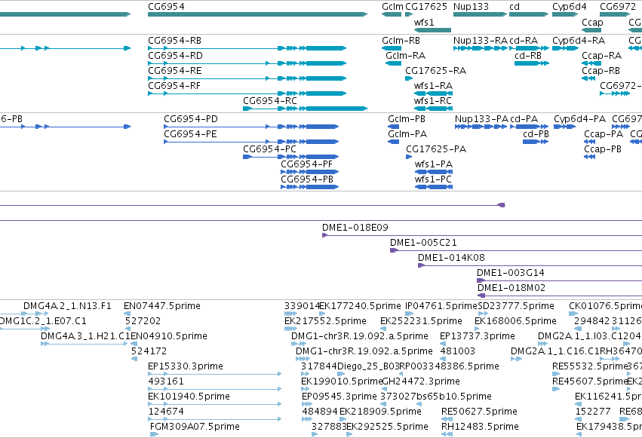
Task: Click protein Cyp6d4-PA
Action: (x=564, y=127)
